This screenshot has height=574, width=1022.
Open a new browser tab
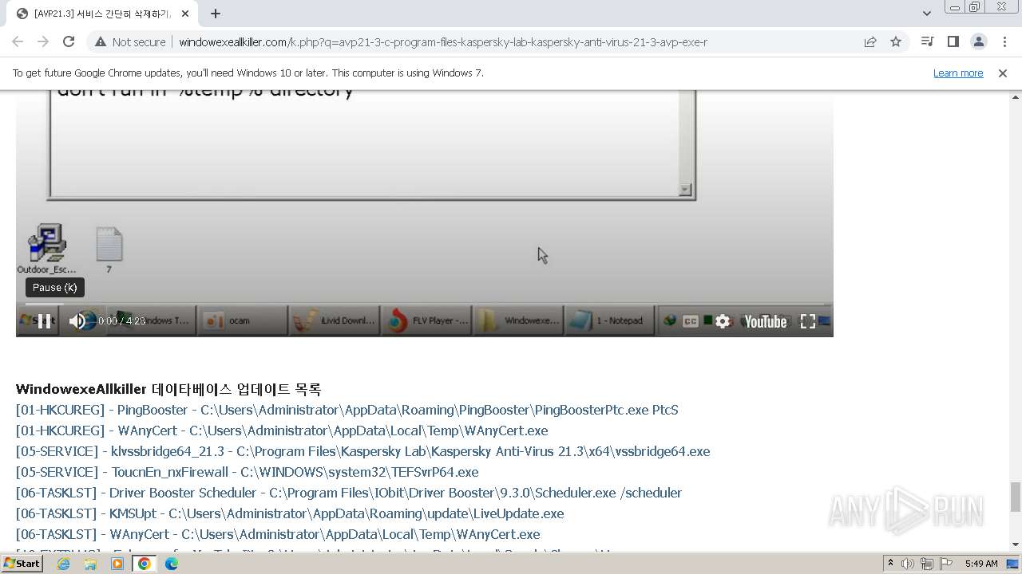pos(216,14)
